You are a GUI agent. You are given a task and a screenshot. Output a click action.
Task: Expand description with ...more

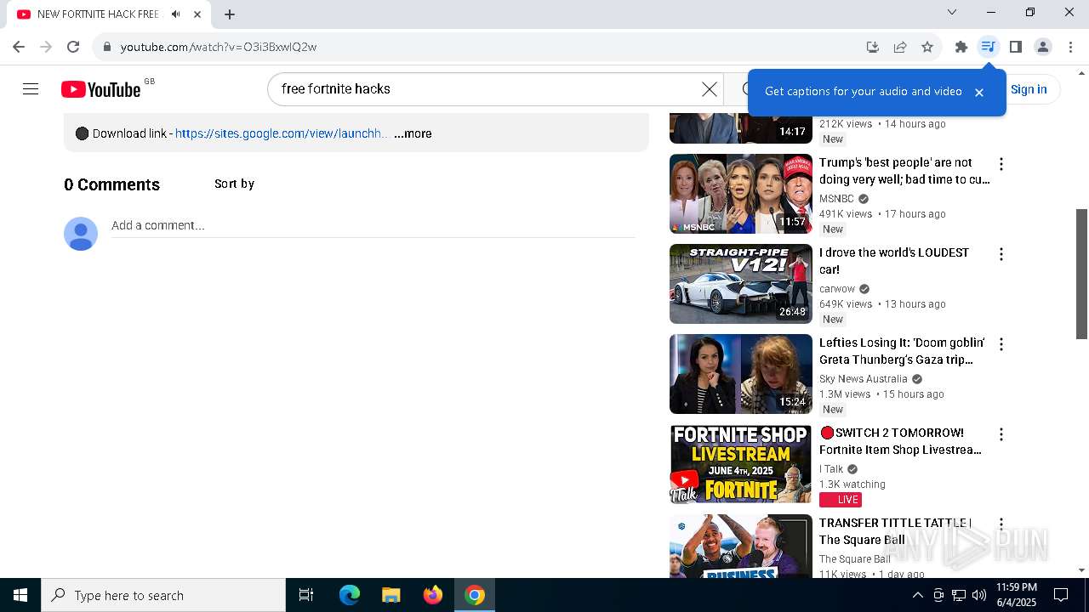(x=413, y=133)
